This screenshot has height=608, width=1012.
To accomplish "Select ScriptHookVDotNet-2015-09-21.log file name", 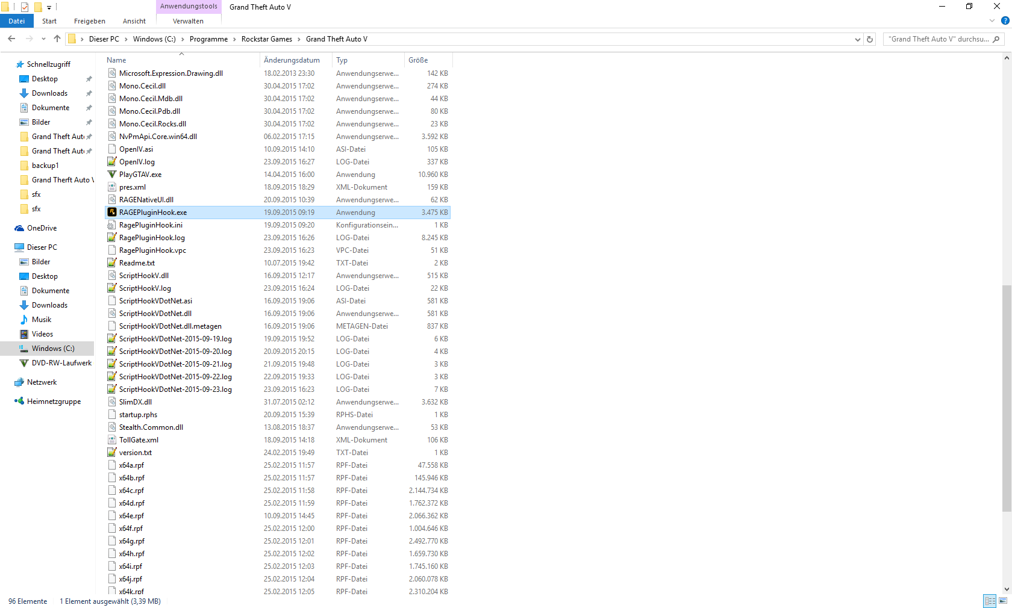I will pyautogui.click(x=175, y=364).
